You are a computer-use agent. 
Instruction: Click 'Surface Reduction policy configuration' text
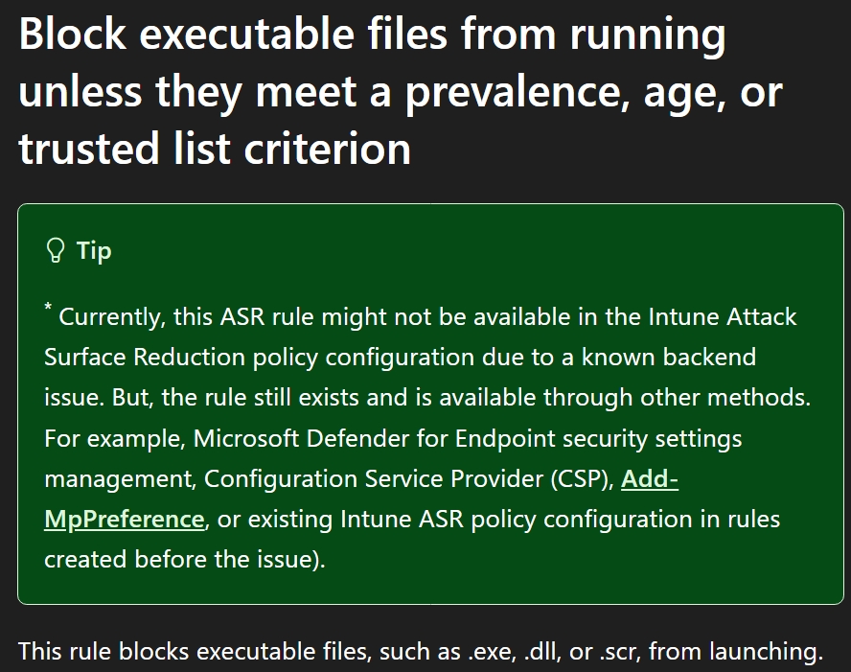pos(260,358)
